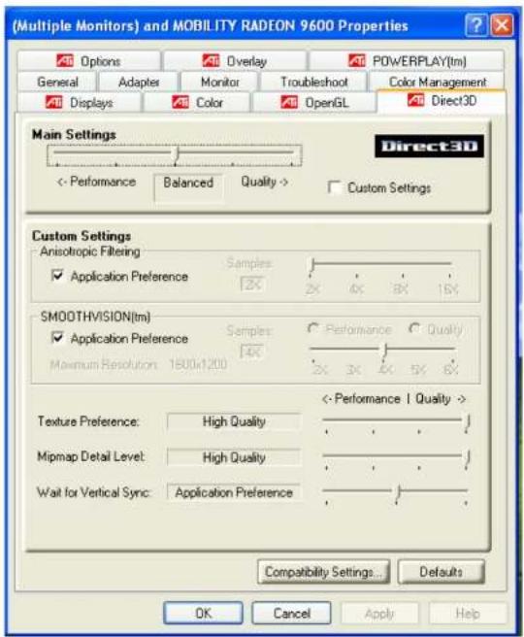Open the Options tab
Viewport: 524px width, 637px height.
89,61
